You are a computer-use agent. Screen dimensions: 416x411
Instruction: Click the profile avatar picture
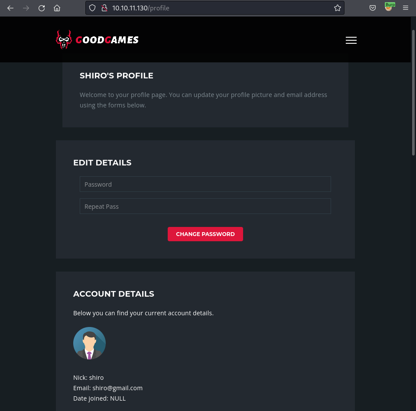point(89,343)
